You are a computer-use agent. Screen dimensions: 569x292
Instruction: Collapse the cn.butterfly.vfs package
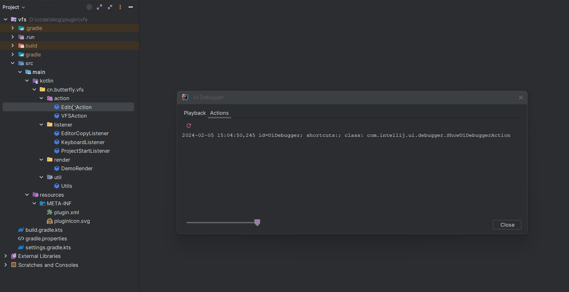point(34,90)
